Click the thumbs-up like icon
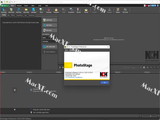 point(149,6)
